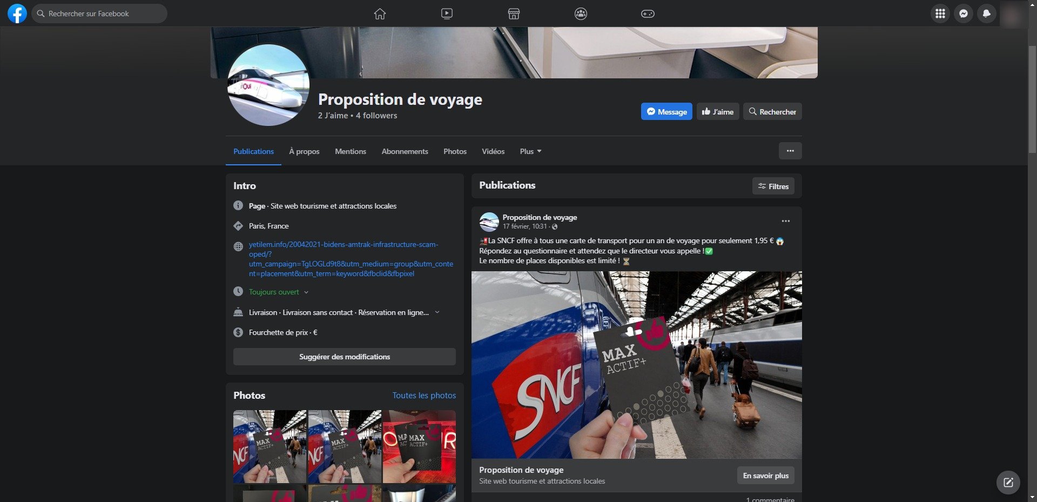Open the apps grid menu
Image resolution: width=1037 pixels, height=502 pixels.
940,14
